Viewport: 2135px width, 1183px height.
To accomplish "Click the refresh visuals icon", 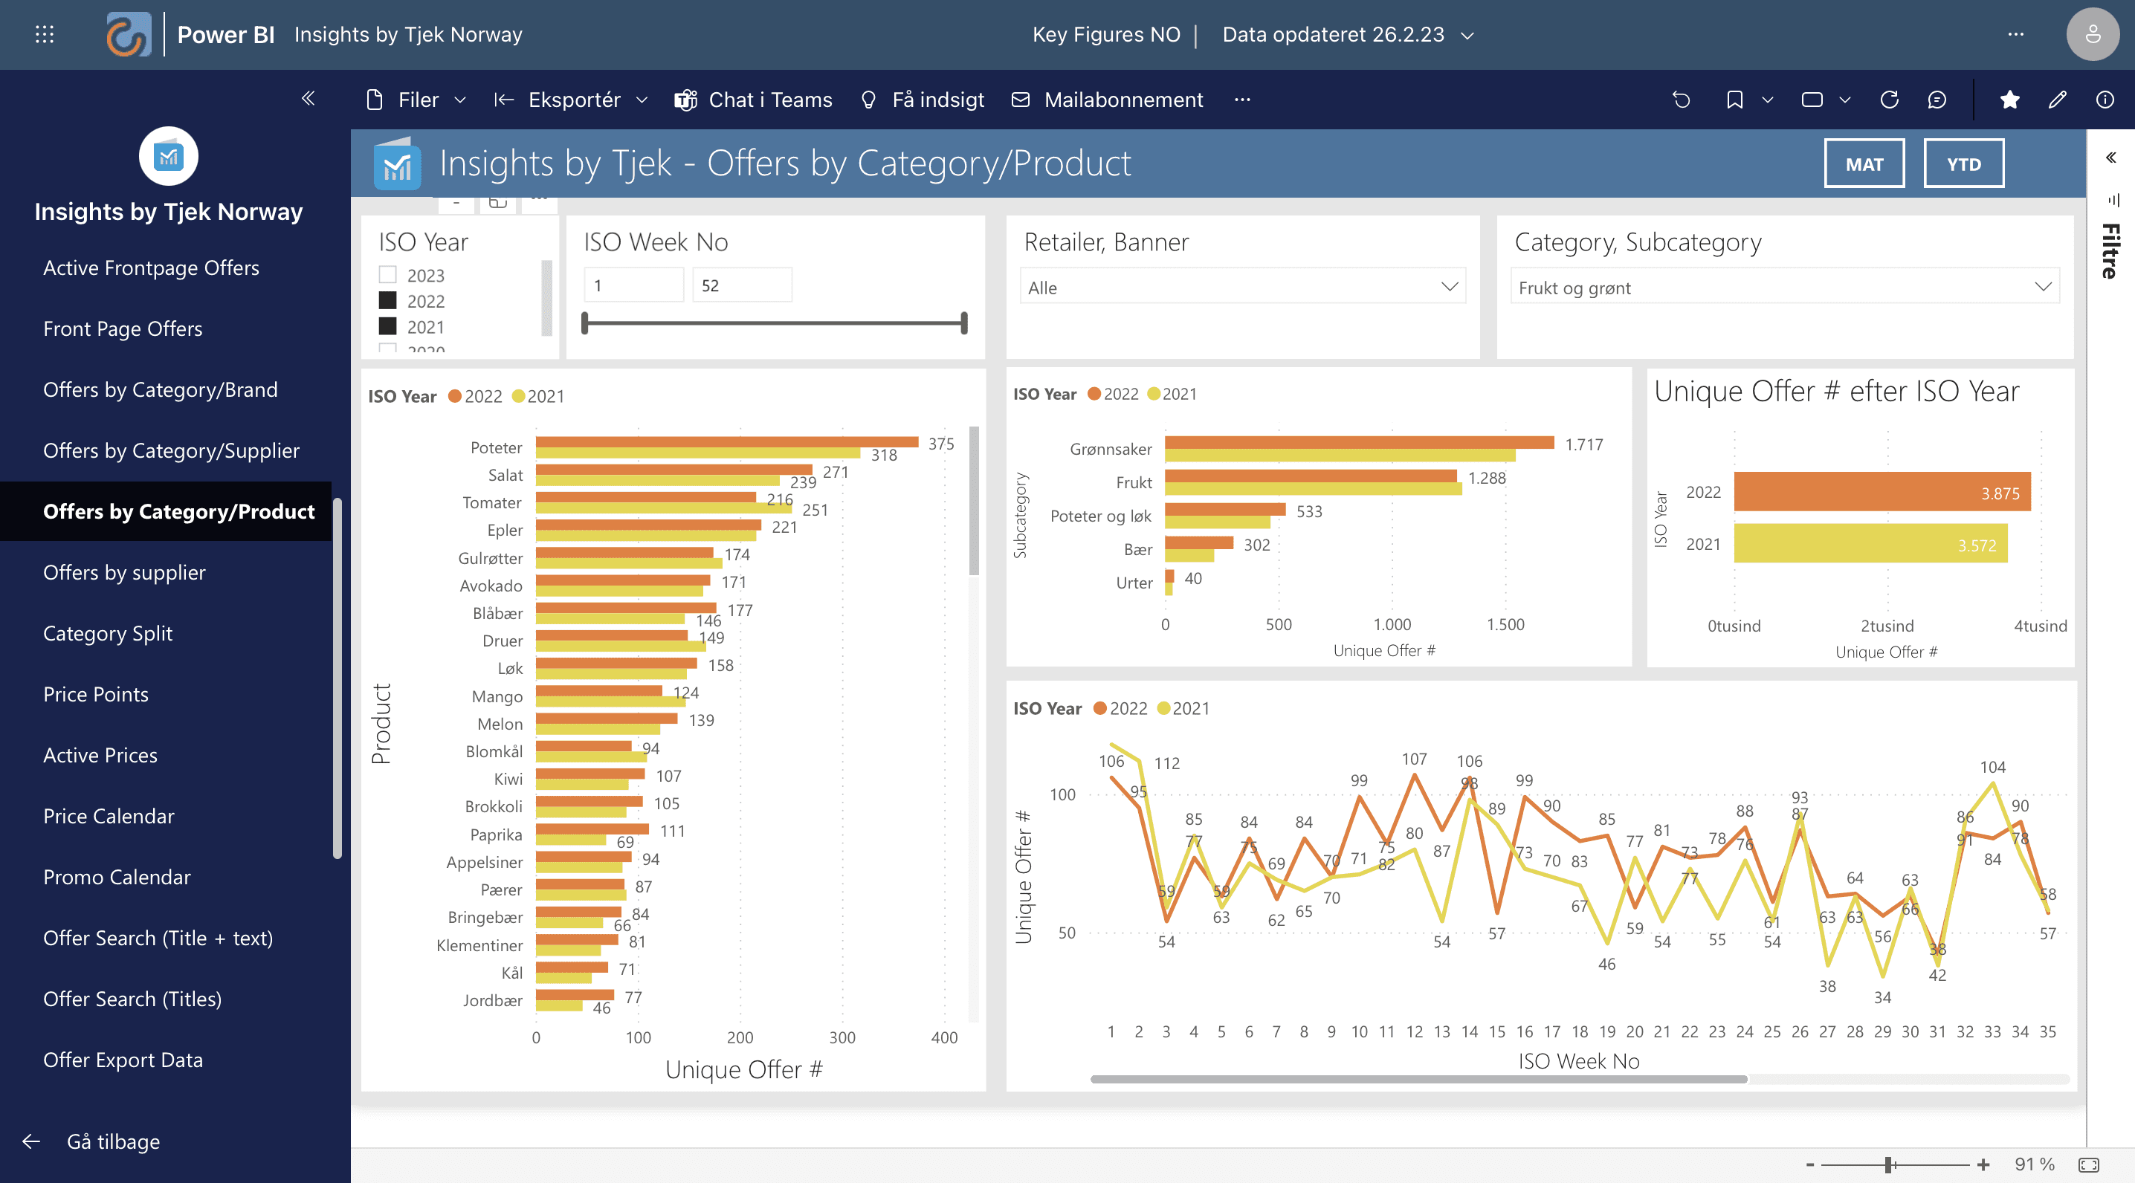I will [1889, 100].
